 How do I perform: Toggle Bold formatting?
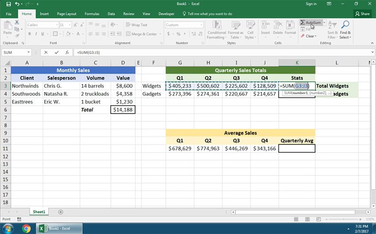pos(29,34)
